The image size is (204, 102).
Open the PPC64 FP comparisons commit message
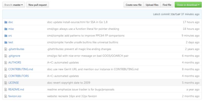coord(86,36)
